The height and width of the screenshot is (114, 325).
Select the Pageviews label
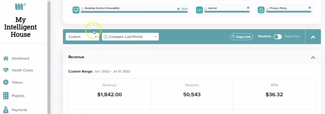(x=292, y=36)
